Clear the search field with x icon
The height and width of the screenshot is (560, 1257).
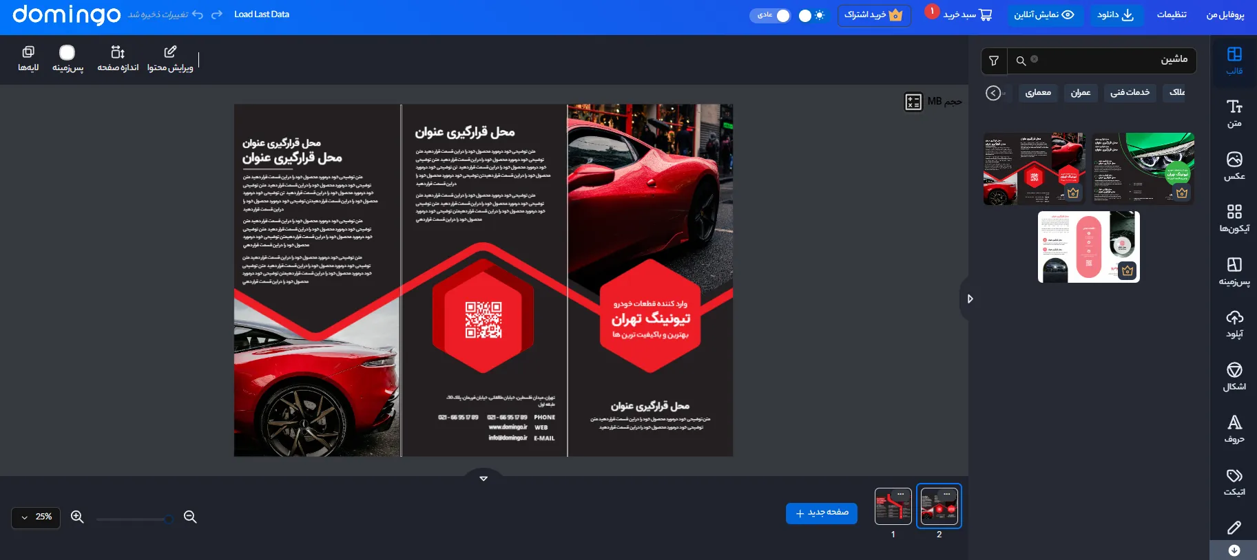[1034, 59]
